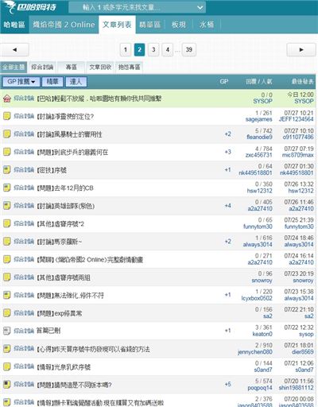The width and height of the screenshot is (318, 407).
Task: Open the GP 推薦 dropdown
Action: [21, 82]
